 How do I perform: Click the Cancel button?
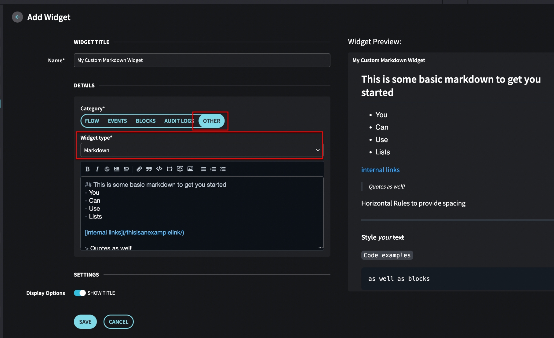coord(118,322)
